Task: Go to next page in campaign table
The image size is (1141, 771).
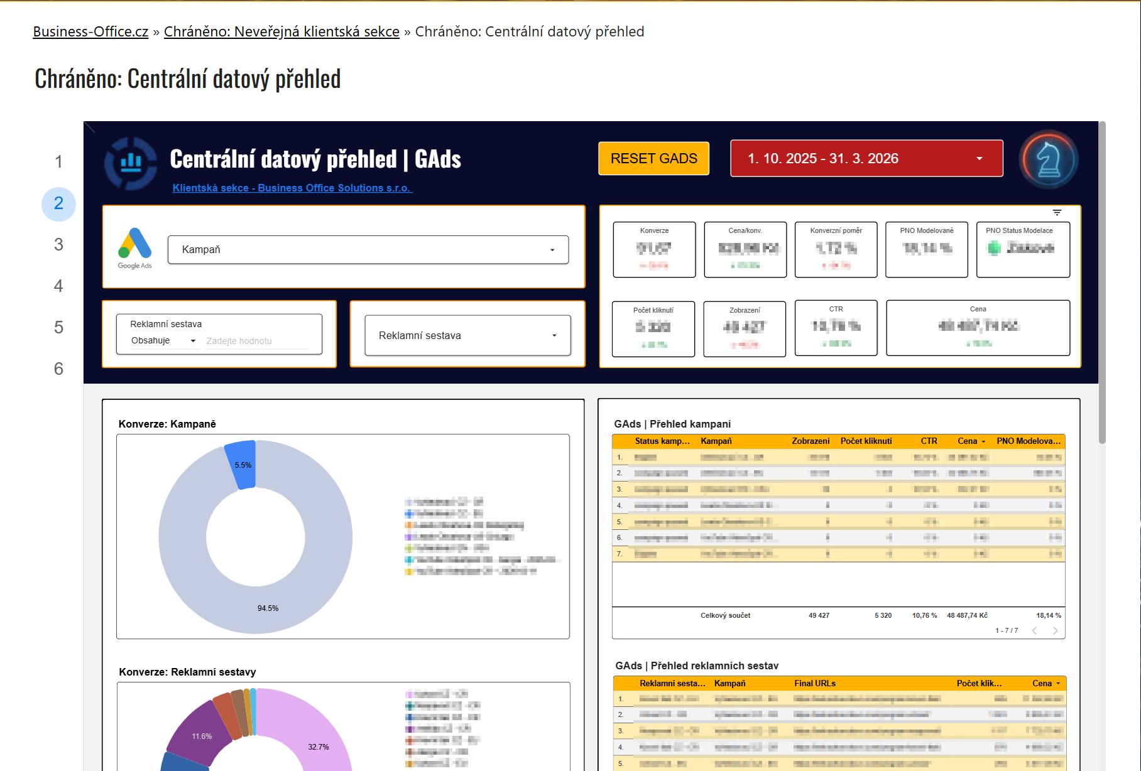Action: click(1055, 630)
